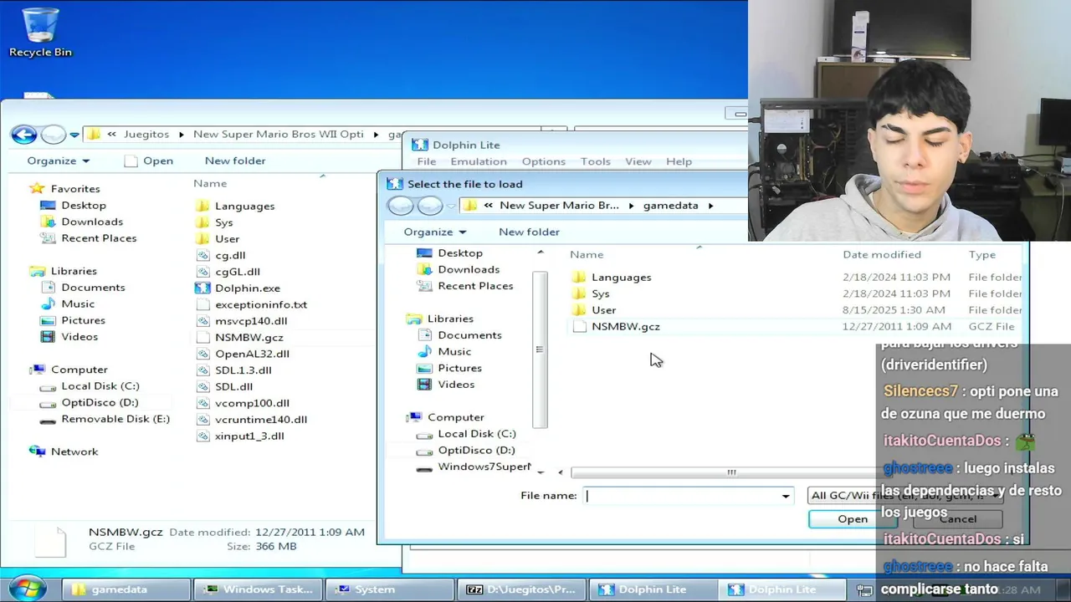Viewport: 1071px width, 602px height.
Task: Click OptiDisco (D:) icon in Explorer
Action: [48, 402]
